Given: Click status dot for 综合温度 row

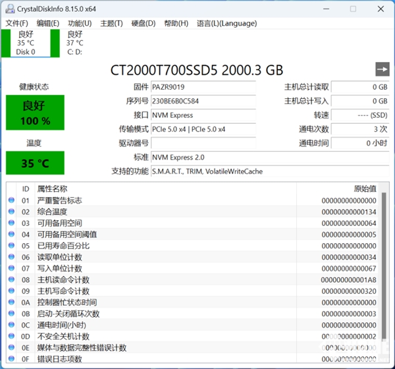Looking at the screenshot, I should coord(11,212).
